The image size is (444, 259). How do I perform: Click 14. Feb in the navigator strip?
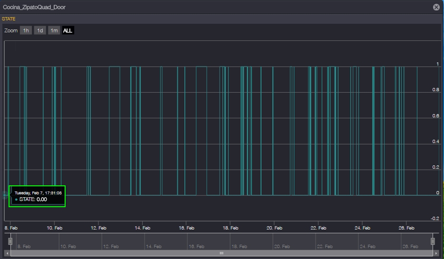click(x=154, y=247)
